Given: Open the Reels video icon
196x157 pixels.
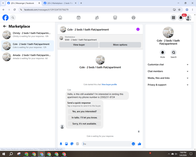Looking at the screenshot, I should (x=78, y=18).
